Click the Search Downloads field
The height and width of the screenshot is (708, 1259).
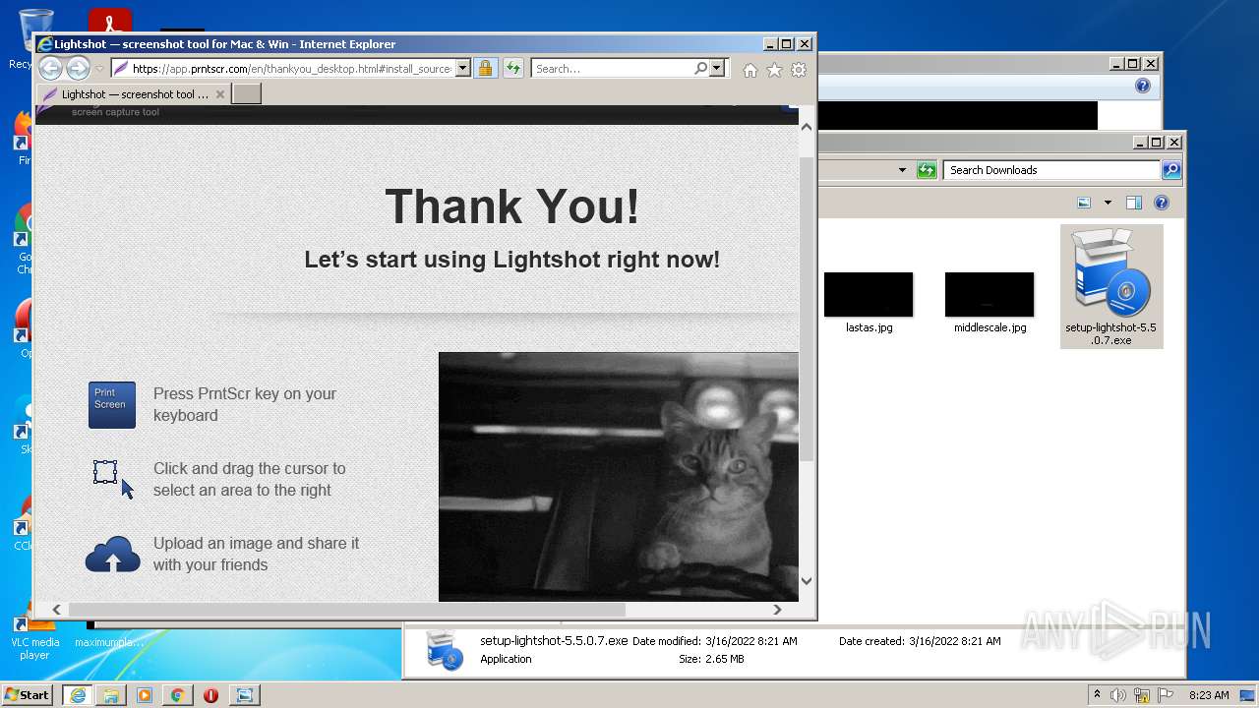coord(1051,170)
